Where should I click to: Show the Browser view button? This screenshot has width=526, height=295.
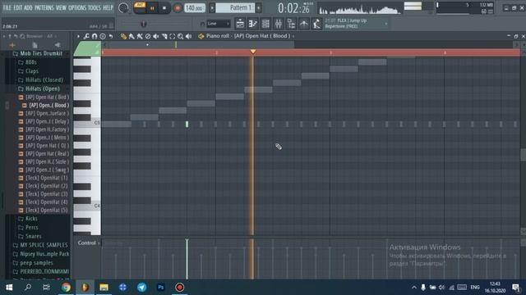(x=291, y=24)
